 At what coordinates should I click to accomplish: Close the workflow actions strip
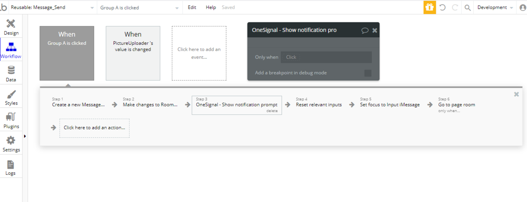[516, 94]
